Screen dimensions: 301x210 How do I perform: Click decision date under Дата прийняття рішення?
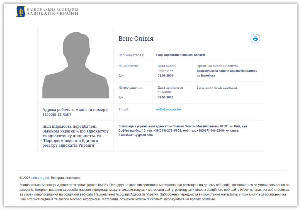coord(165,97)
